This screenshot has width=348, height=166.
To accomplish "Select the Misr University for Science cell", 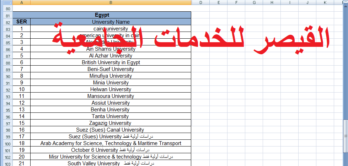I will coord(111,157).
